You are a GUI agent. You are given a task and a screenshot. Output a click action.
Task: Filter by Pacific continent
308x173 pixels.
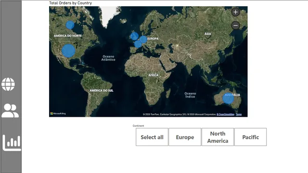pos(250,137)
